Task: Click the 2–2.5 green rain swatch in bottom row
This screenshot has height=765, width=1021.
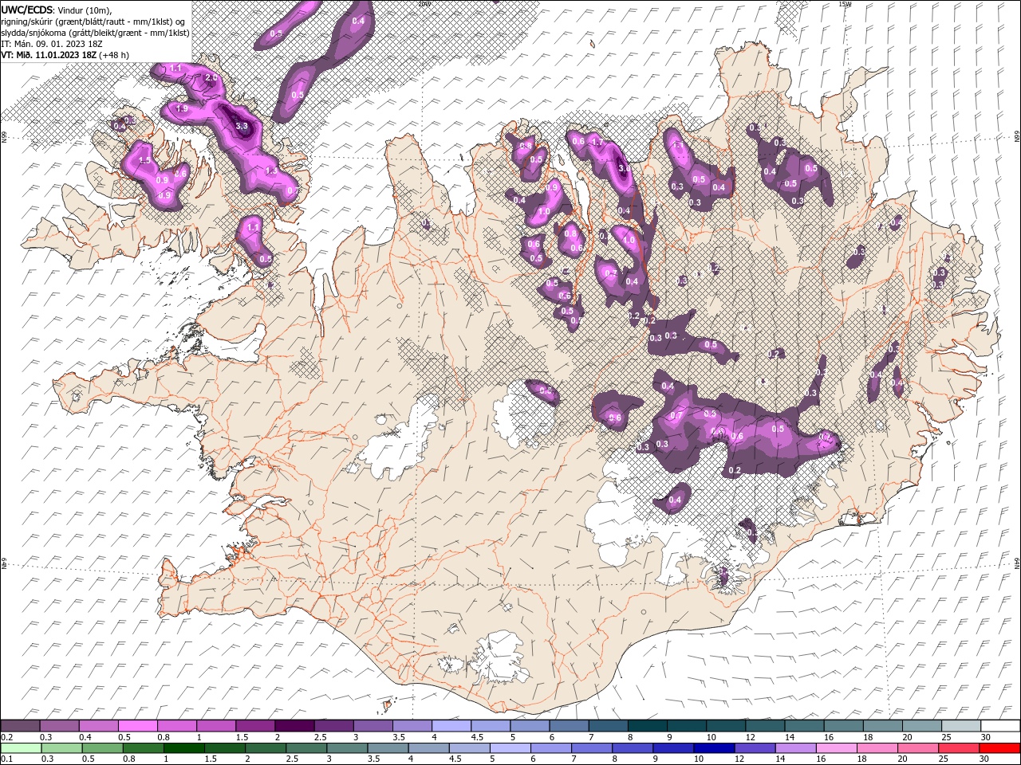Action: pyautogui.click(x=264, y=748)
